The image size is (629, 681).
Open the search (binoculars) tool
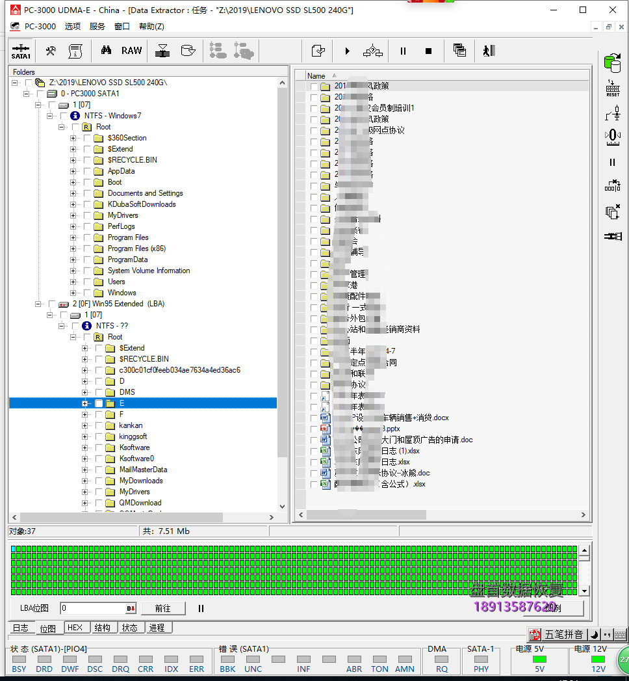pos(107,50)
